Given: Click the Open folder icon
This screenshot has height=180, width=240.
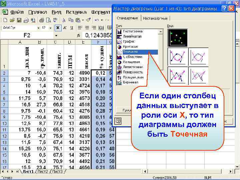Looking at the screenshot, I should click(12, 20).
